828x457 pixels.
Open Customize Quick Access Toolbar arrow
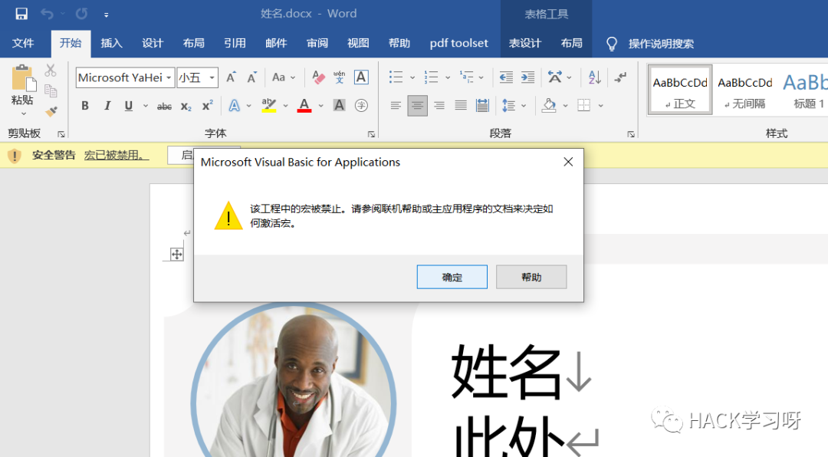106,15
